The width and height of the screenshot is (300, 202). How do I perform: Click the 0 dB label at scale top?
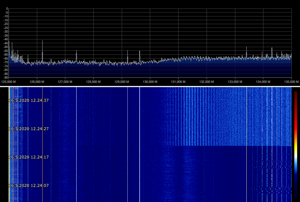coord(7,9)
